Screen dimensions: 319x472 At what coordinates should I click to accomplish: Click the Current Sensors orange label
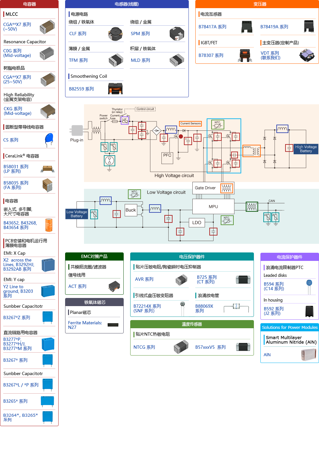(190, 124)
